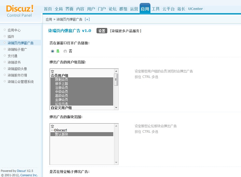Open 支付通 in the sidebar
241x177 pixels.
point(12,56)
